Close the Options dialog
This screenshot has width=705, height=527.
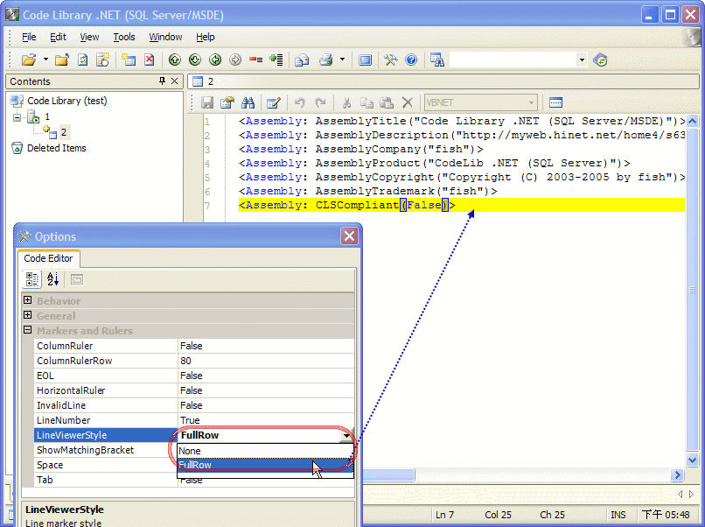(349, 235)
